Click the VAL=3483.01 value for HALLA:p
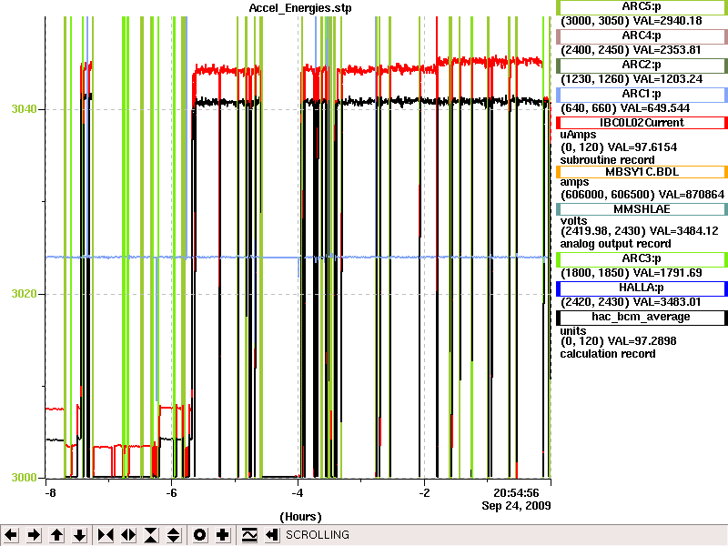Image resolution: width=728 pixels, height=546 pixels. (x=668, y=302)
